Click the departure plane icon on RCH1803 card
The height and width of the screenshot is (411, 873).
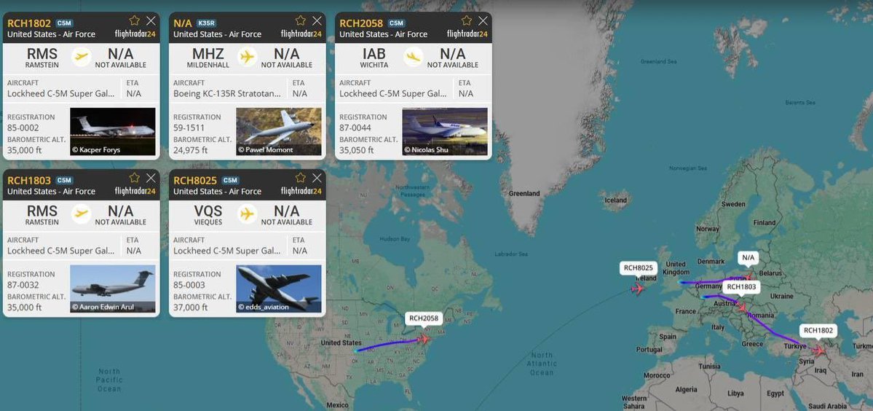(82, 214)
